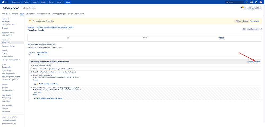Open Screen schemes in sidebar
Viewport: 265px width, 127px height.
point(7,57)
